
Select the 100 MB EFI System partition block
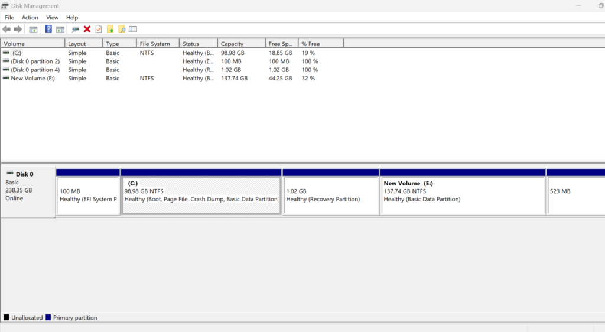88,195
